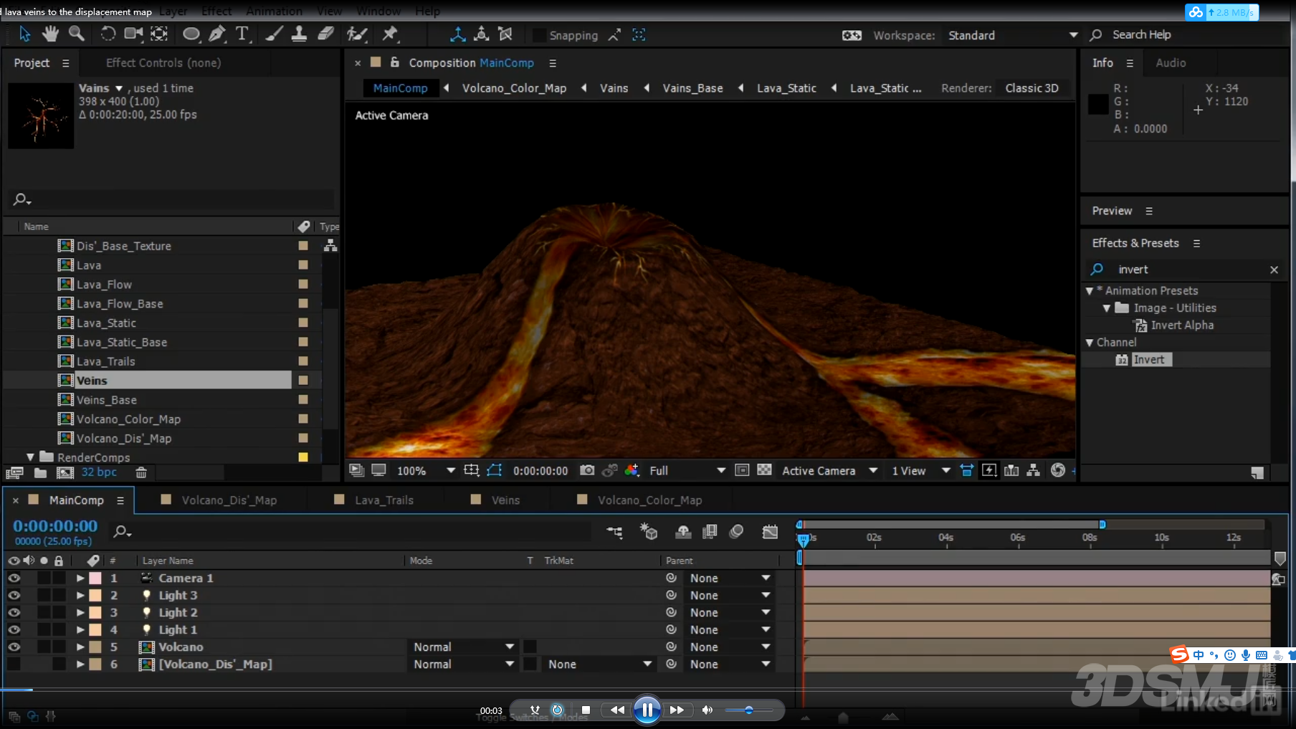Select the Eraser tool

click(325, 34)
